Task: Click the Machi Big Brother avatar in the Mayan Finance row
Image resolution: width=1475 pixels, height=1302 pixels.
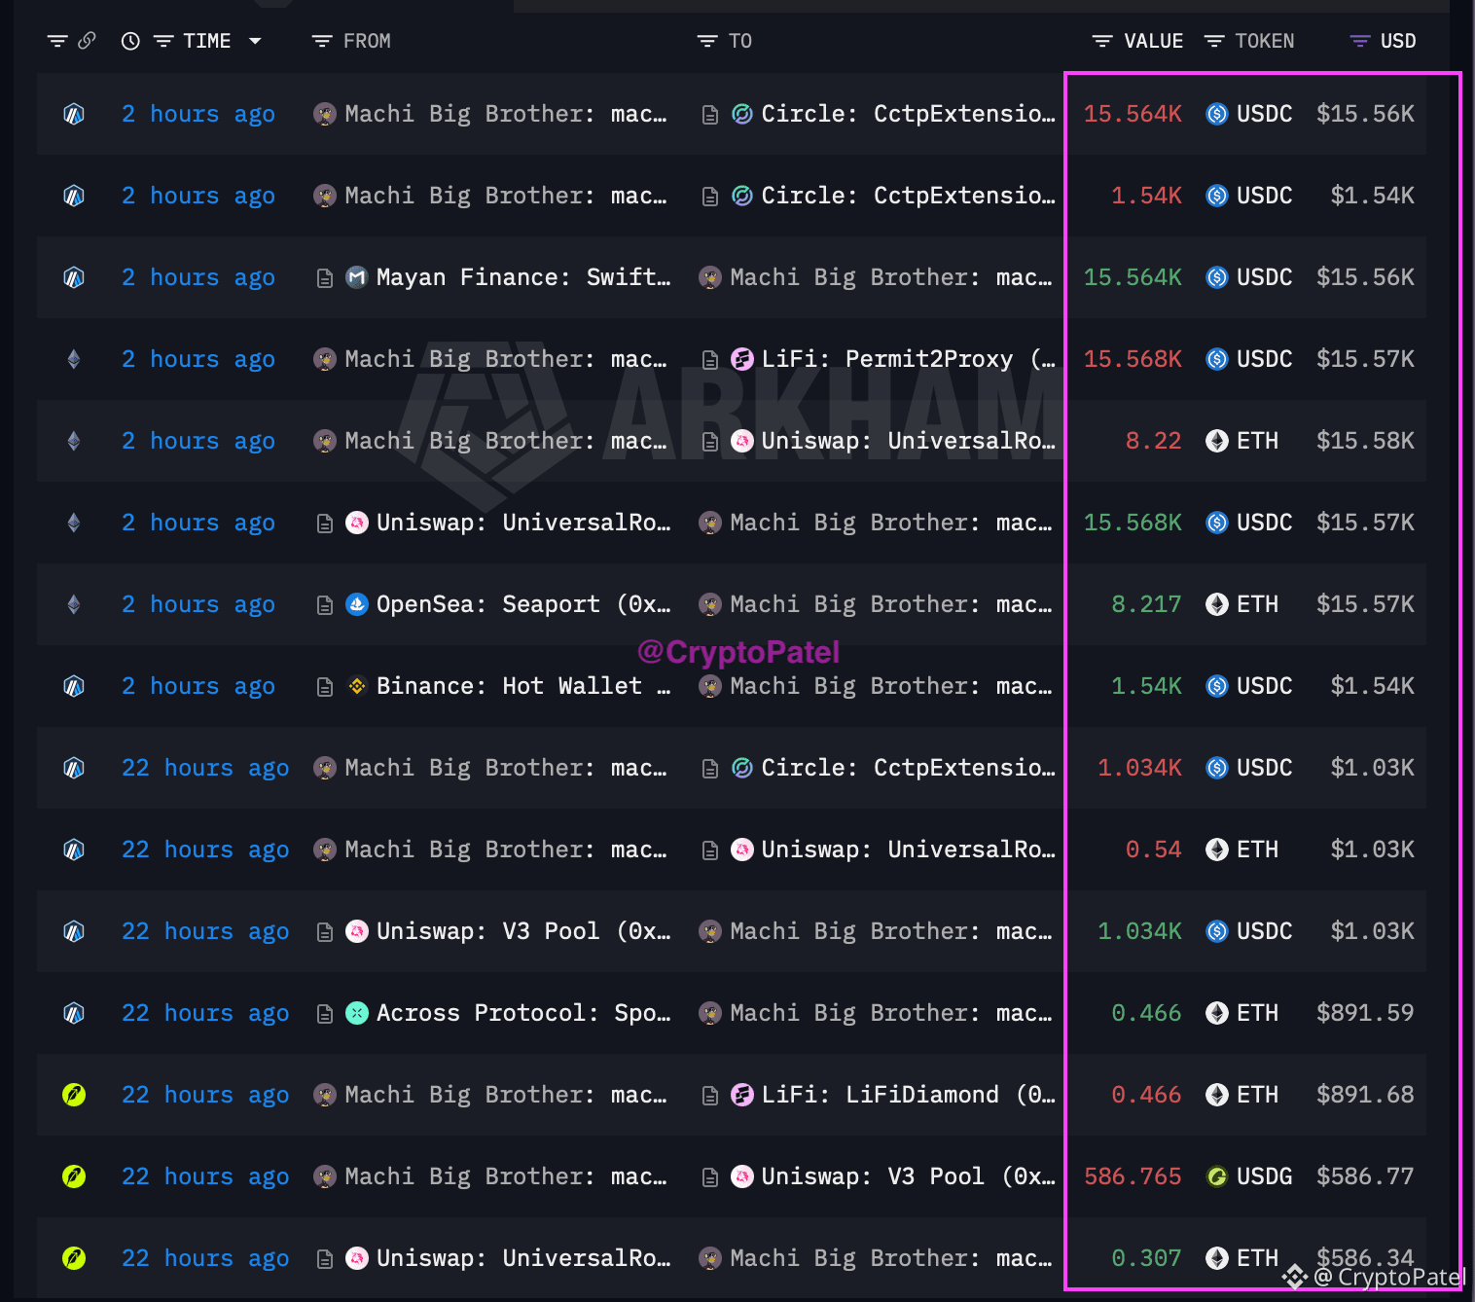Action: 710,277
